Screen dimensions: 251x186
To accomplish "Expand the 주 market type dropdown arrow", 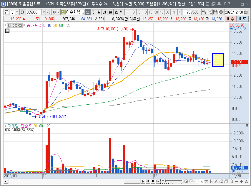I will [17, 12].
